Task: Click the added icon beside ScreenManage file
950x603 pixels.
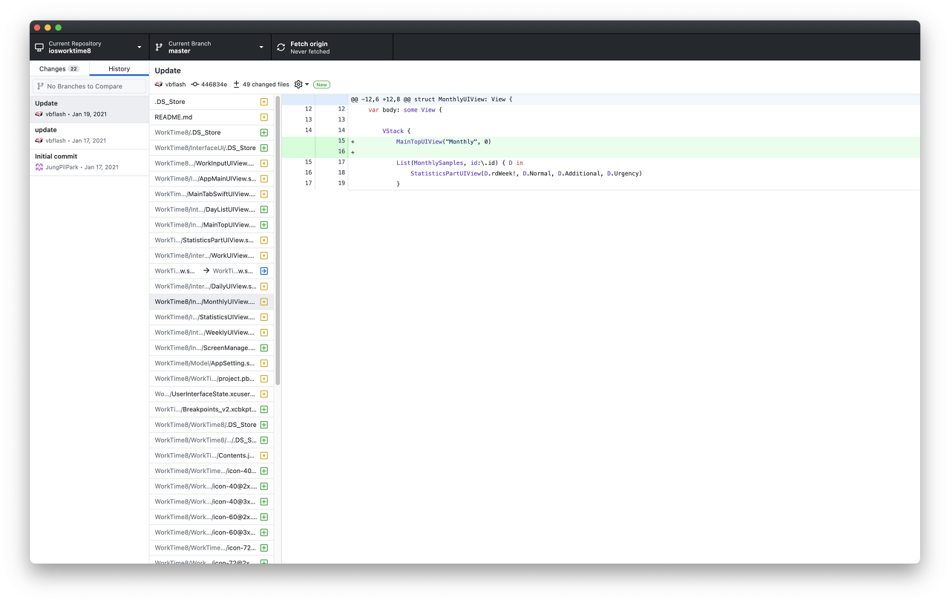Action: pos(264,348)
